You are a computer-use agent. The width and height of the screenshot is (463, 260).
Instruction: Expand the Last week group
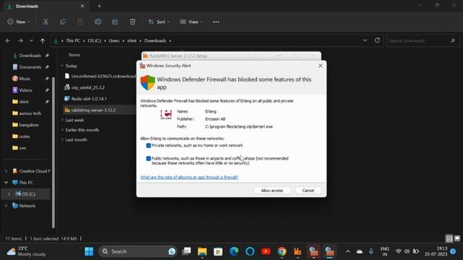(62, 120)
